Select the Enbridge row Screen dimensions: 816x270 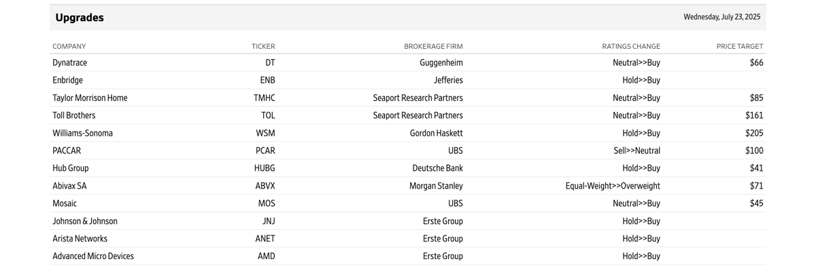coord(408,80)
